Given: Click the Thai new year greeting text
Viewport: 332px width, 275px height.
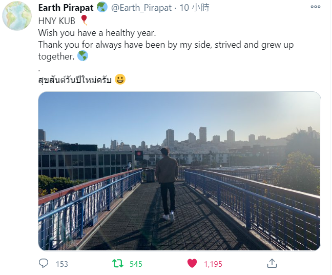Looking at the screenshot, I should [75, 80].
